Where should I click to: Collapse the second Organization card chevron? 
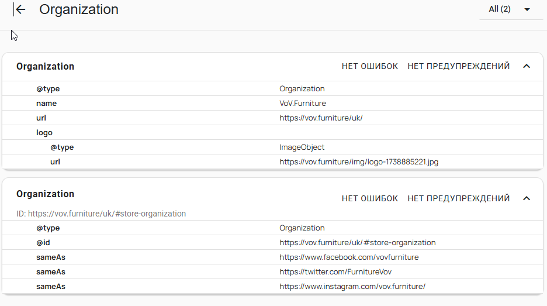(527, 198)
